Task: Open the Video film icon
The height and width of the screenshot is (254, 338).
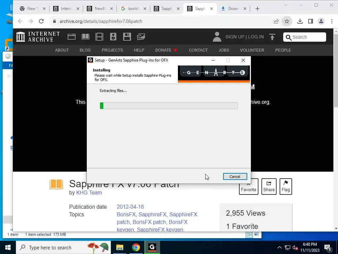Action: pyautogui.click(x=99, y=37)
